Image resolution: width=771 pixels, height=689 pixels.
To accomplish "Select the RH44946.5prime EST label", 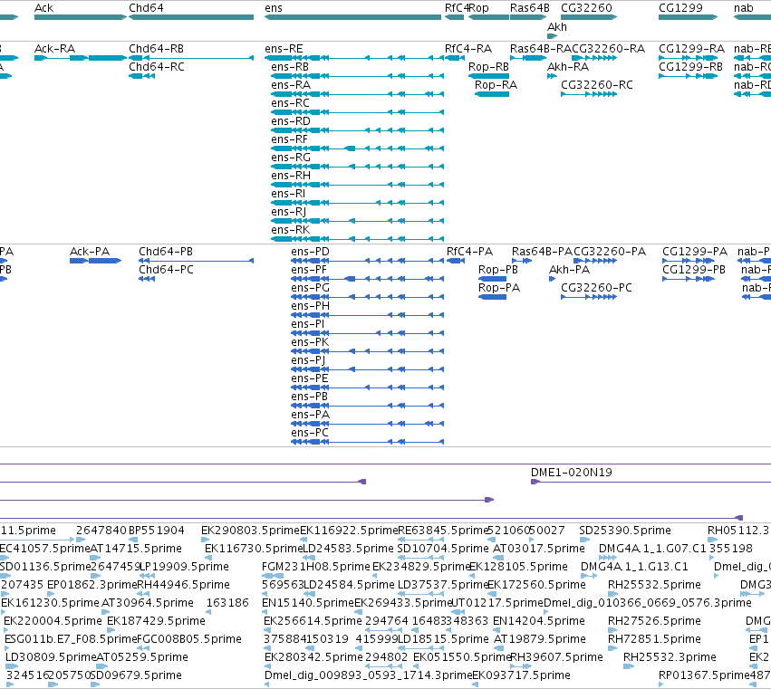I will pyautogui.click(x=183, y=585).
